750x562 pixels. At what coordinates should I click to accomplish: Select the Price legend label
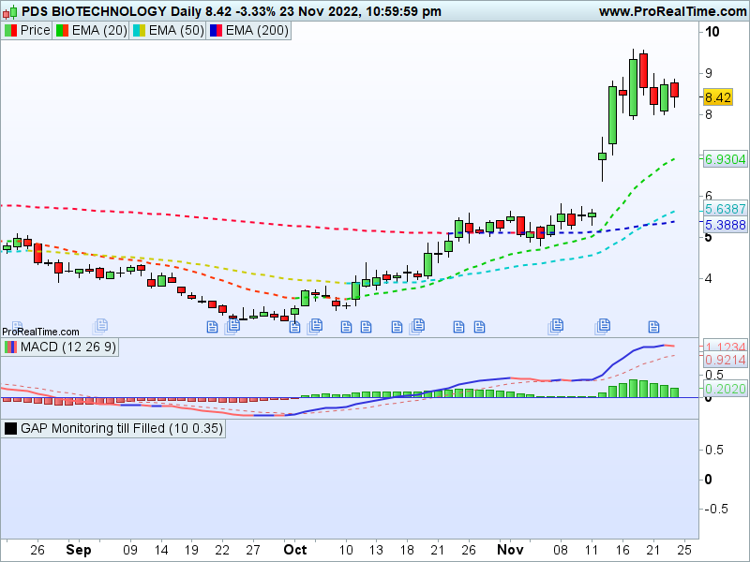pos(35,31)
